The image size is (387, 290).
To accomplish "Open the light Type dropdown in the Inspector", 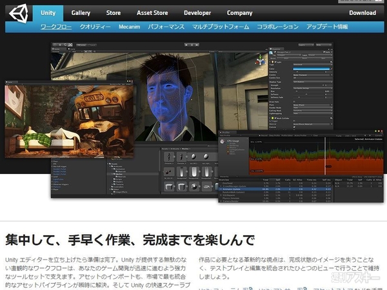I will tap(312, 65).
